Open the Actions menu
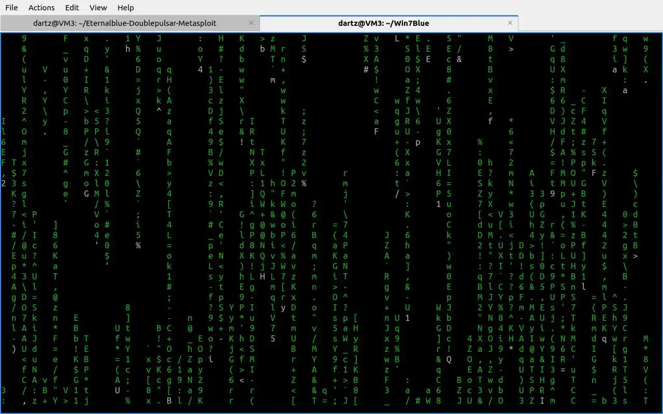The image size is (663, 414). point(41,8)
